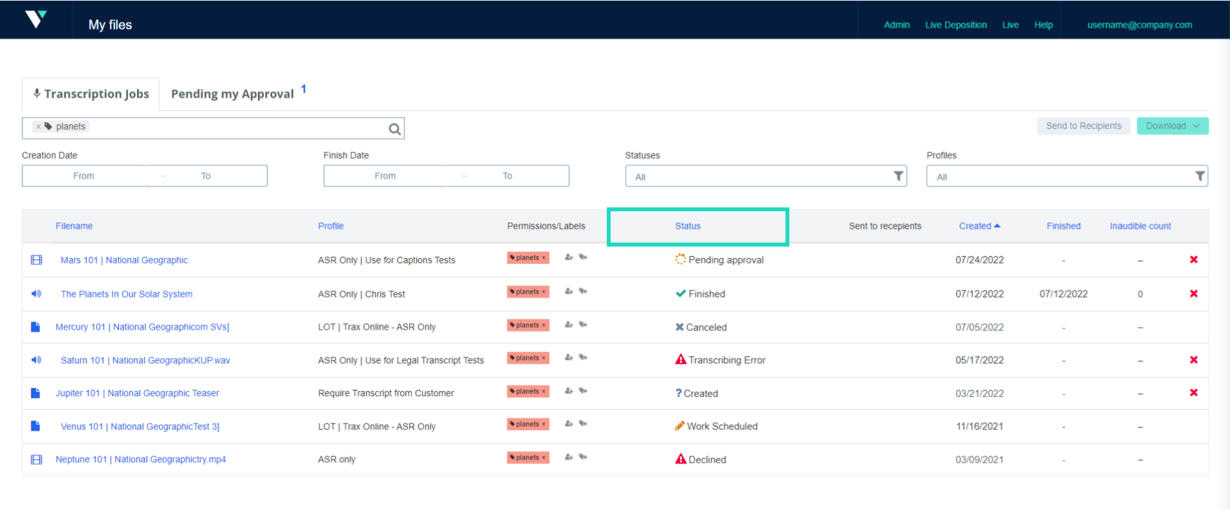
Task: Open Live Deposition in top navigation
Action: pos(955,25)
